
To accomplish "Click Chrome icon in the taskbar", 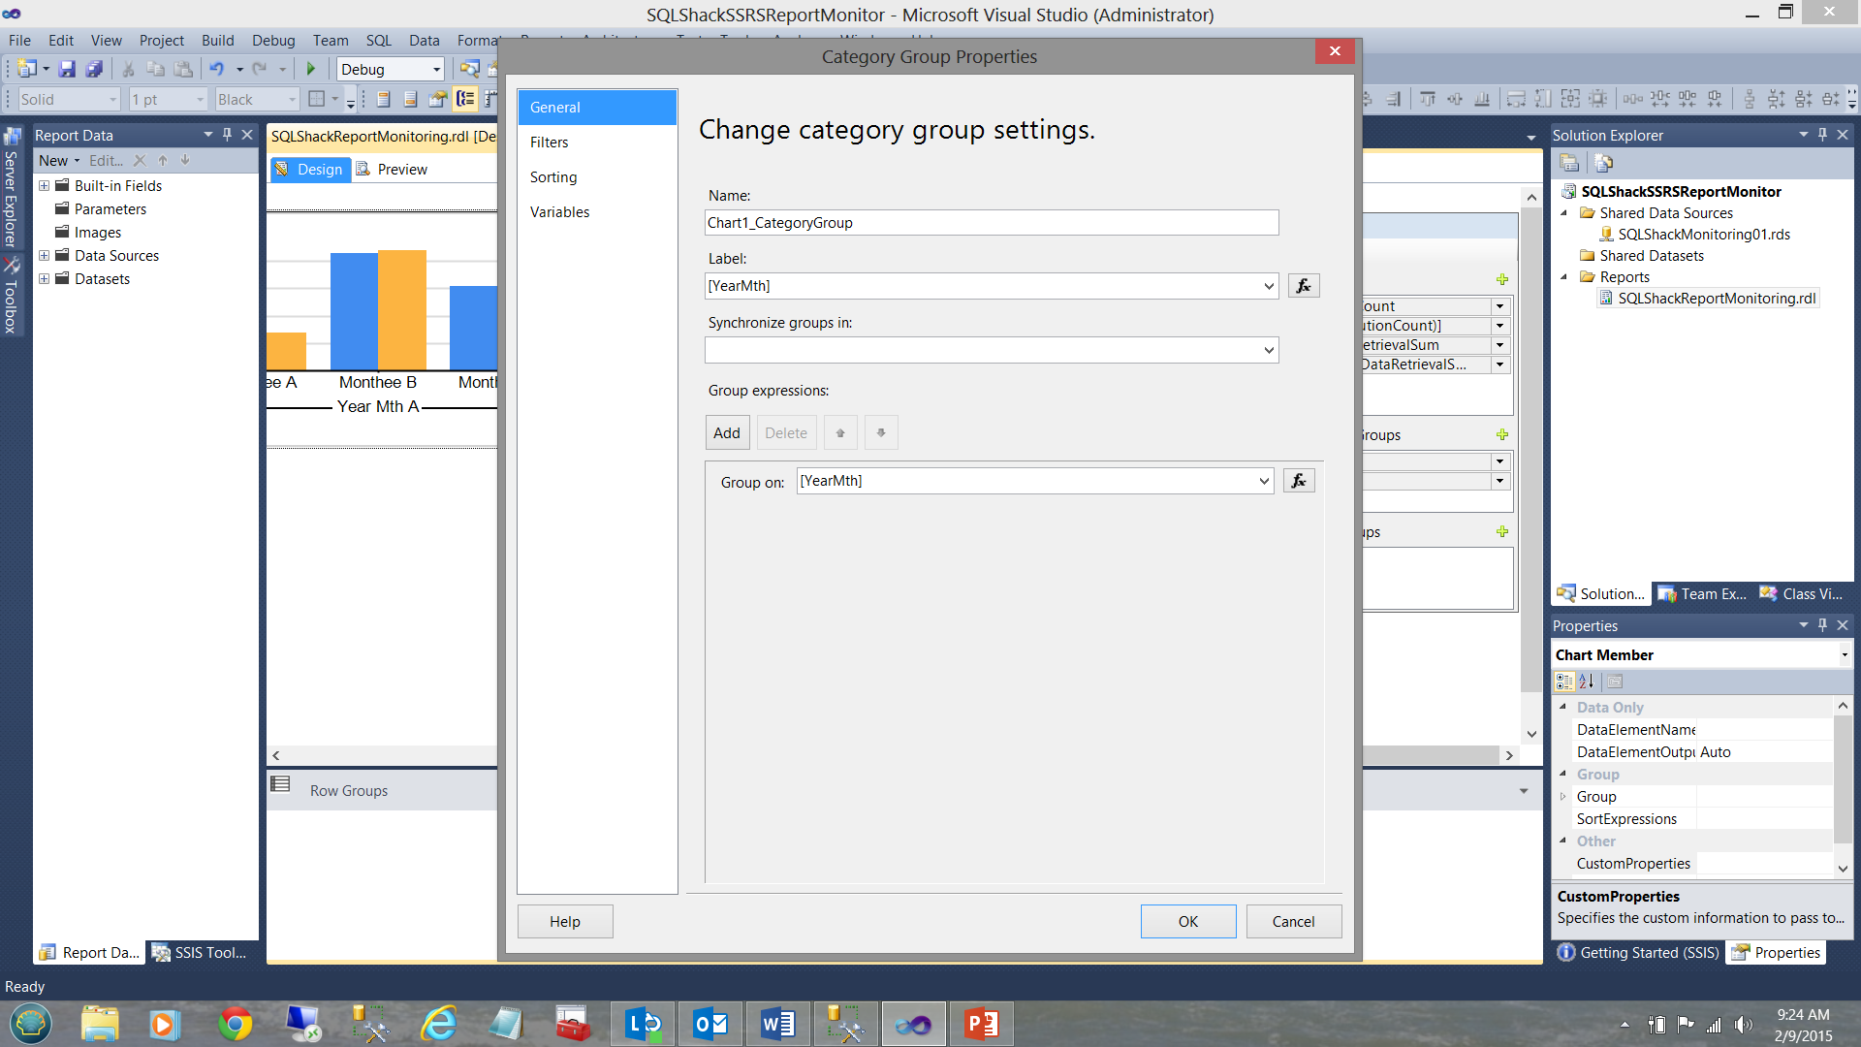I will (235, 1024).
